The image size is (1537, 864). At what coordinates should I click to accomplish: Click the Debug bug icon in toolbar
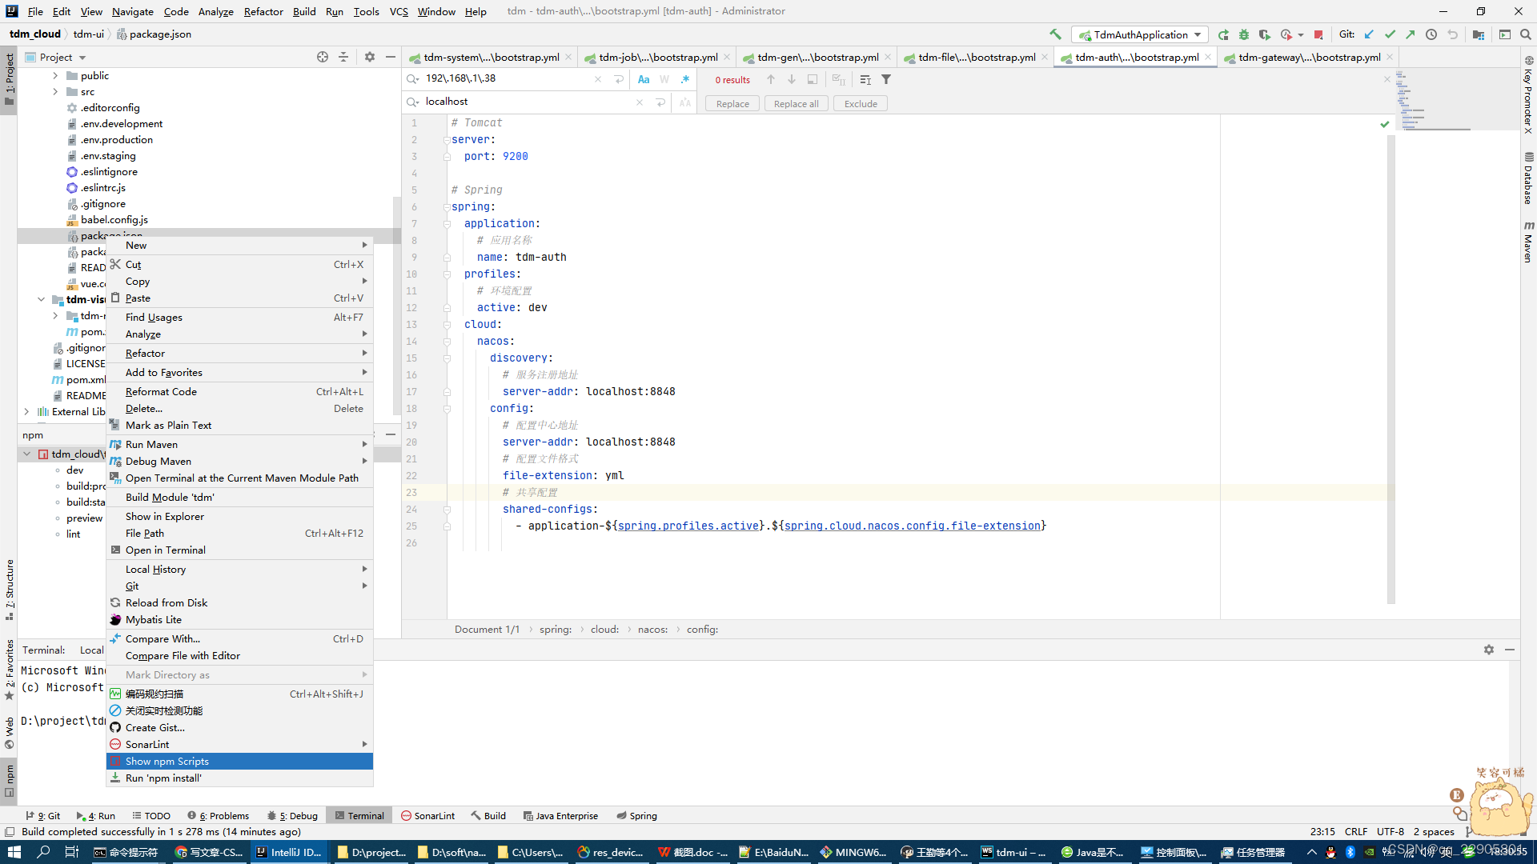(1244, 34)
